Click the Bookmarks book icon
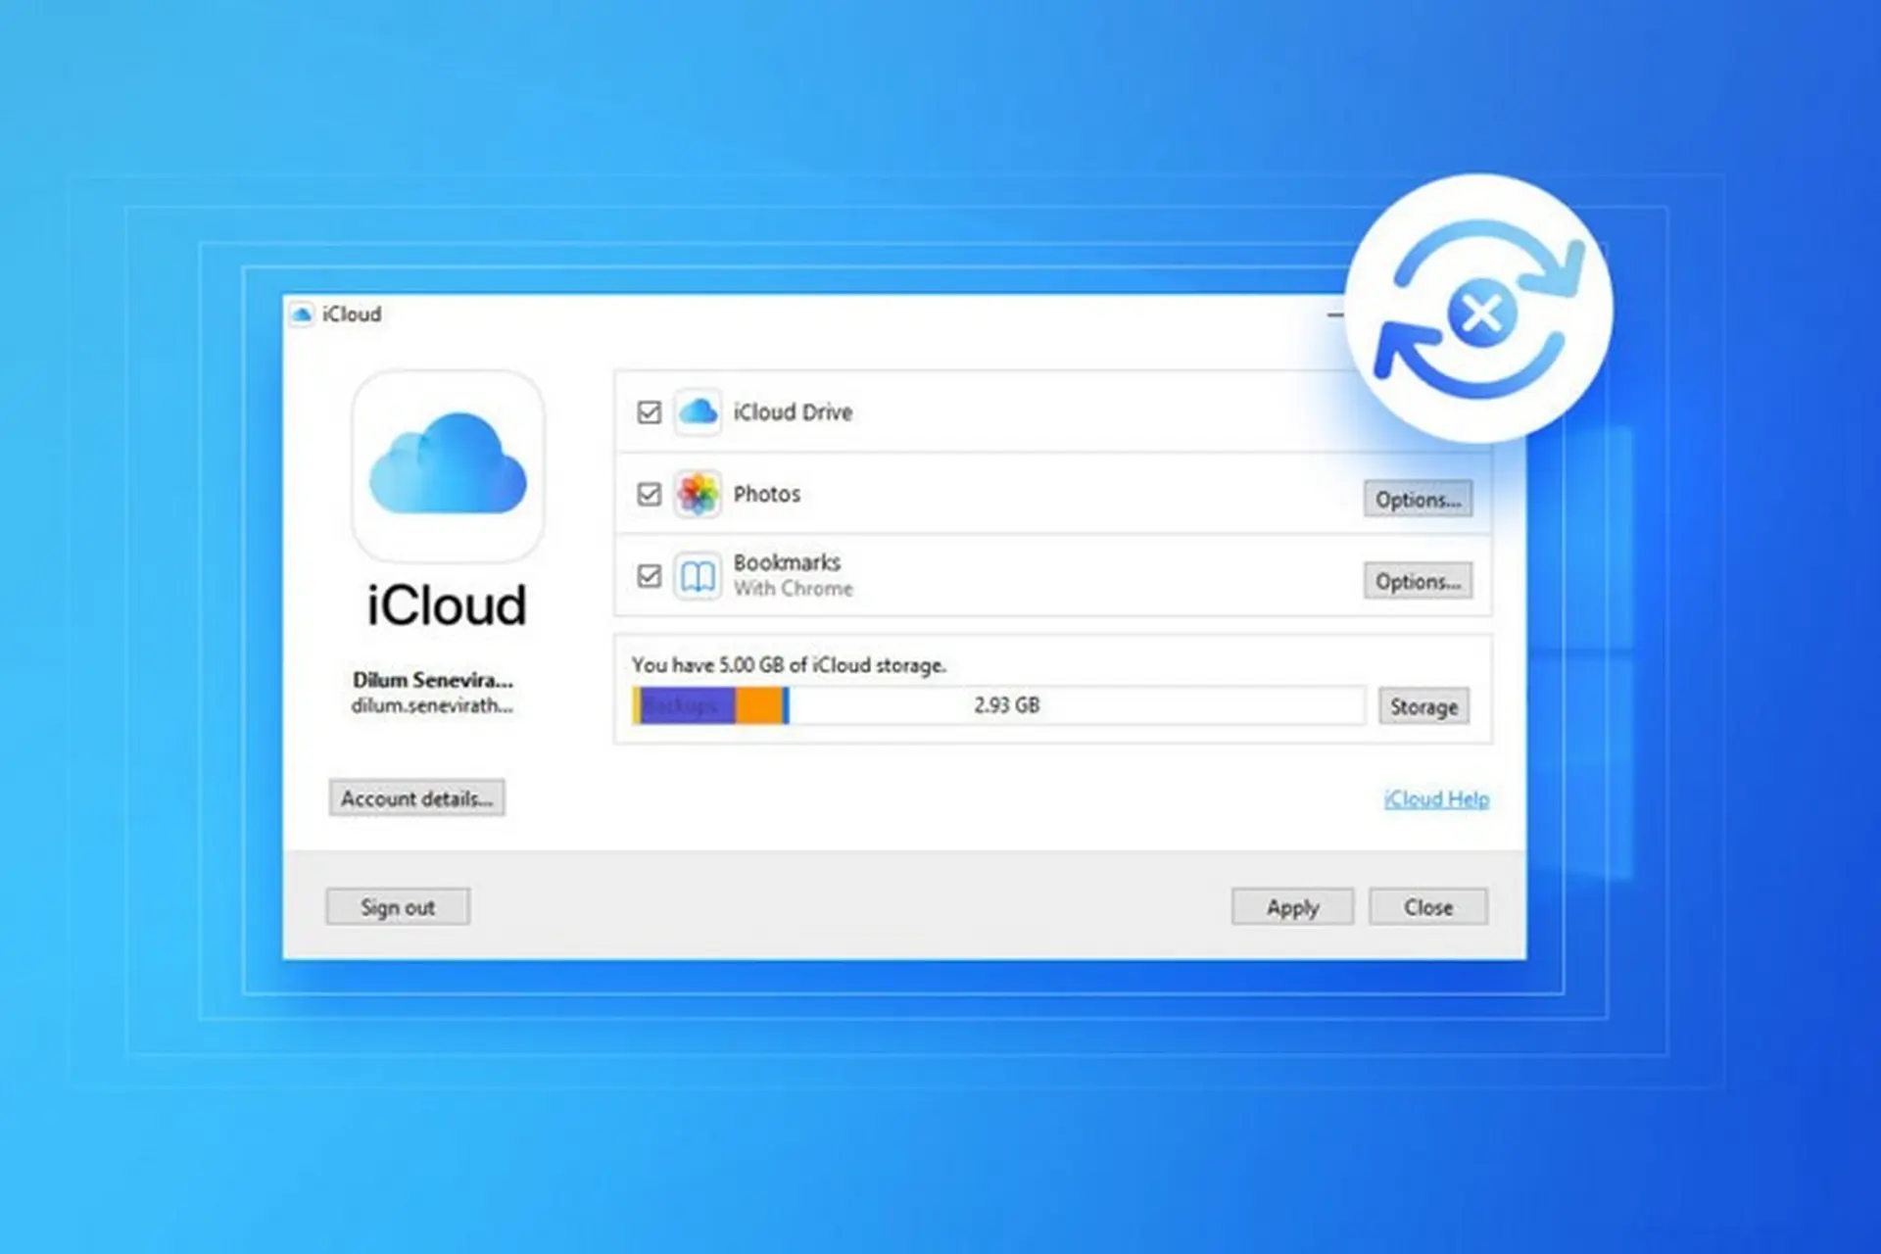The width and height of the screenshot is (1881, 1254). (698, 576)
